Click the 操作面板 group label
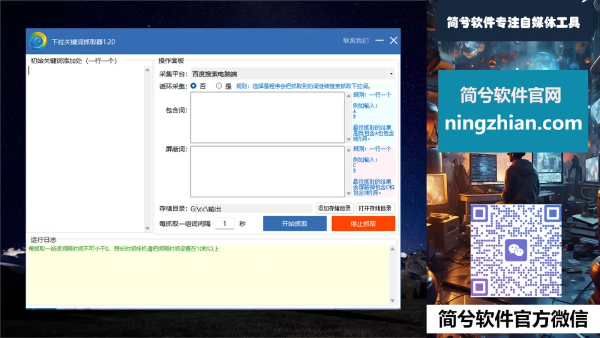 click(171, 61)
